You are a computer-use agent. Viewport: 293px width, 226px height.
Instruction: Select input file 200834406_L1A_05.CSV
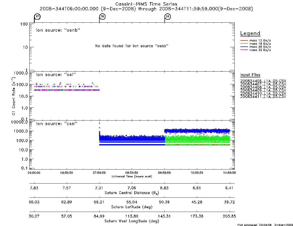coord(263,81)
